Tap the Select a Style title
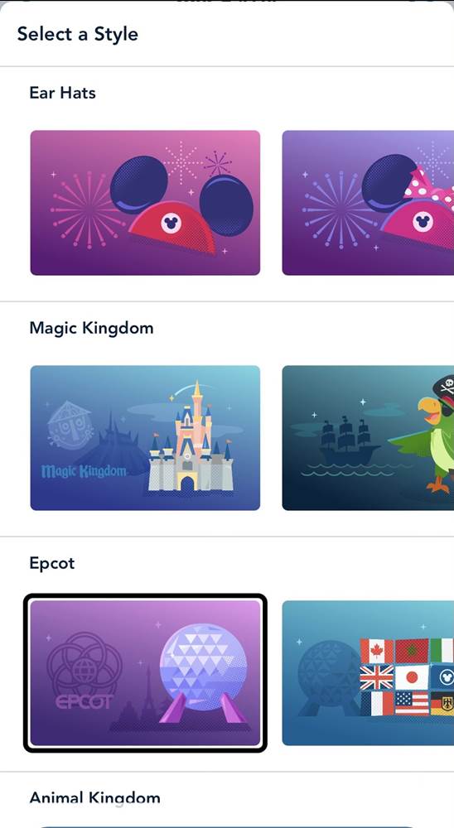Screen dimensions: 454x828 tap(78, 34)
